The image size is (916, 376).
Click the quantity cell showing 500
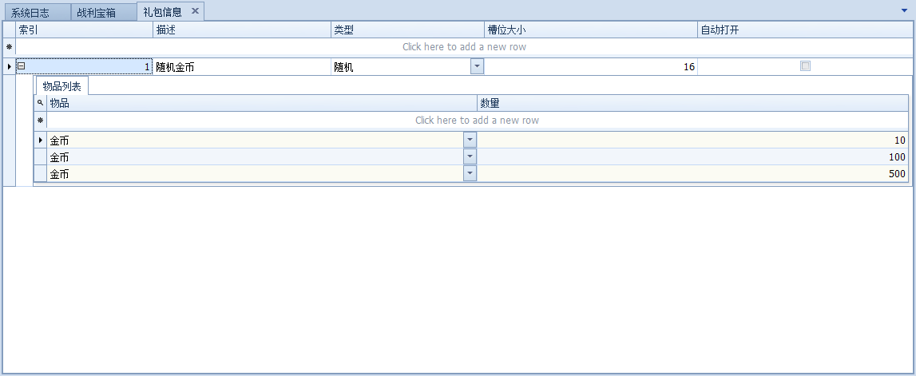[692, 173]
